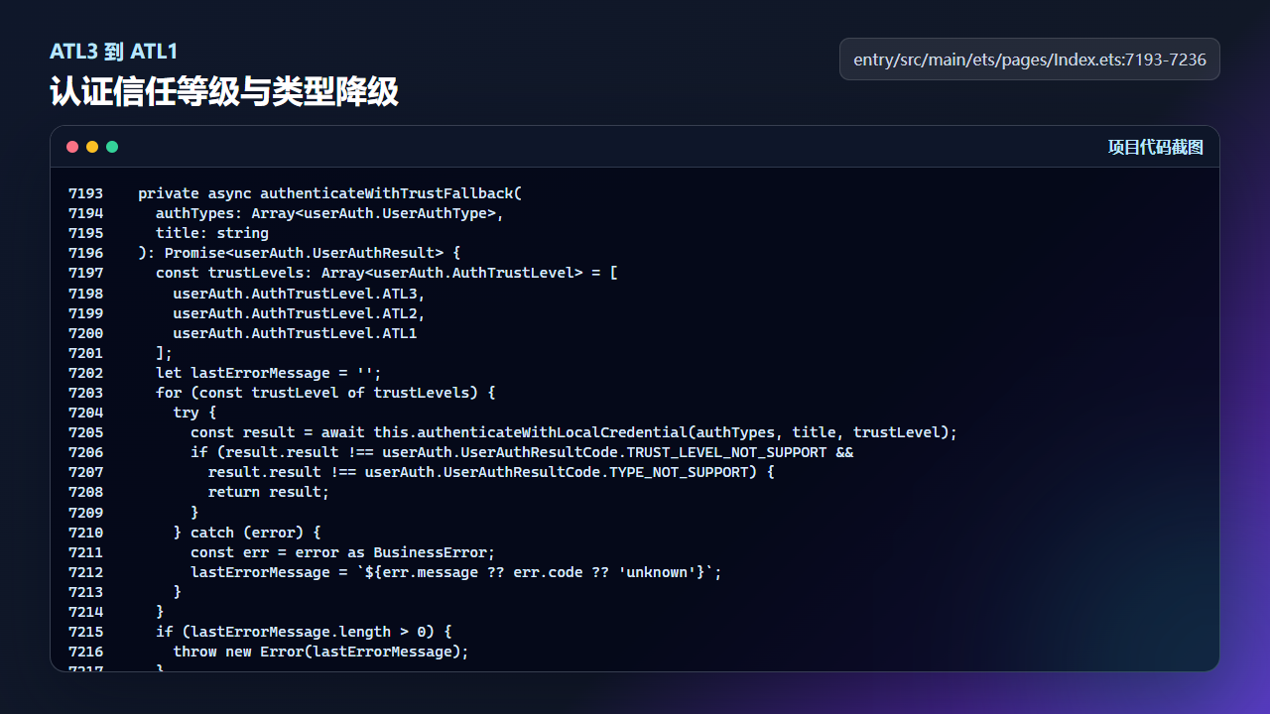Click userAuth.AuthTrustLevel.ATL2 entry
This screenshot has width=1270, height=714.
click(300, 313)
